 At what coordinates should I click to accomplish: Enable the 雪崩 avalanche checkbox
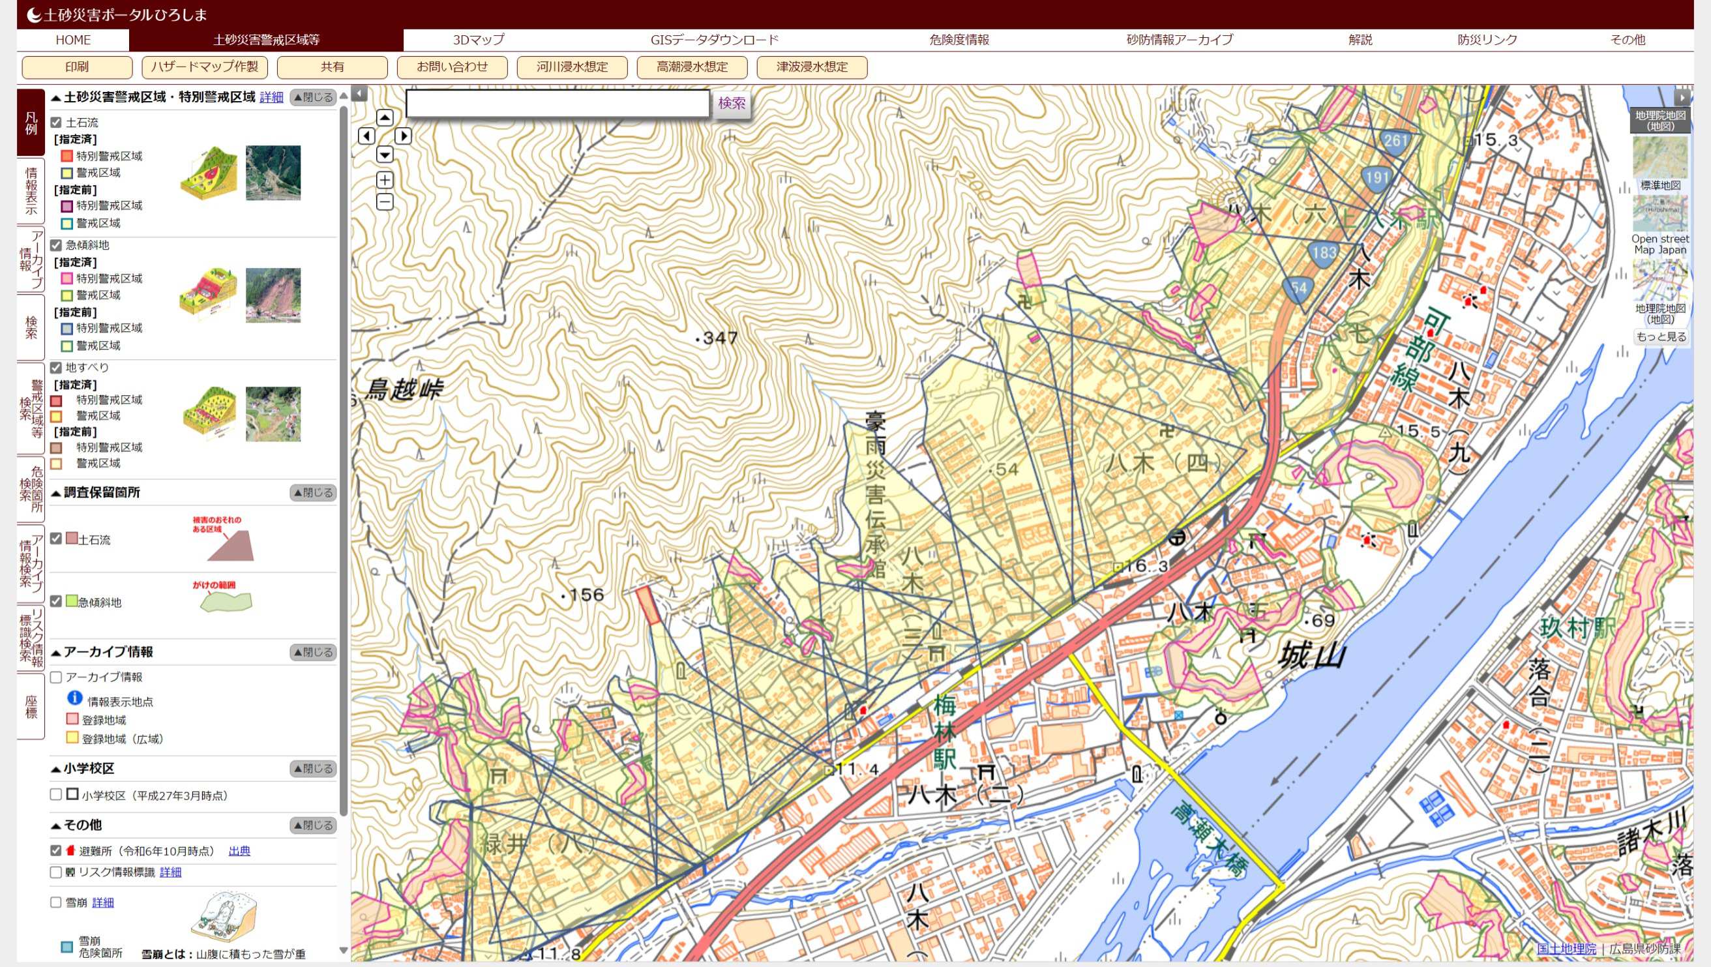(57, 902)
